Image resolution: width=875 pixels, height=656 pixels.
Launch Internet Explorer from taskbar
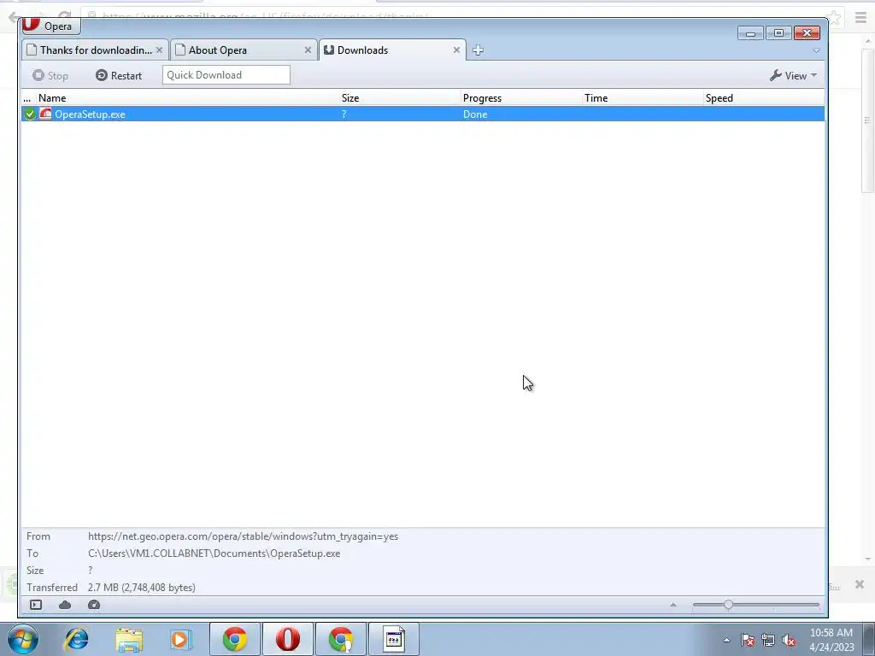[76, 639]
